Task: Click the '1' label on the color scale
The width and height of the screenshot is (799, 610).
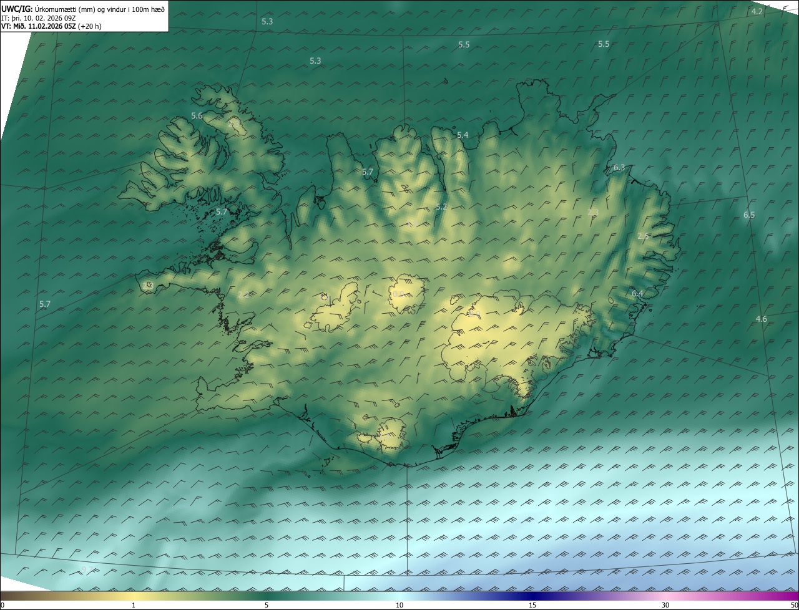Action: click(134, 606)
